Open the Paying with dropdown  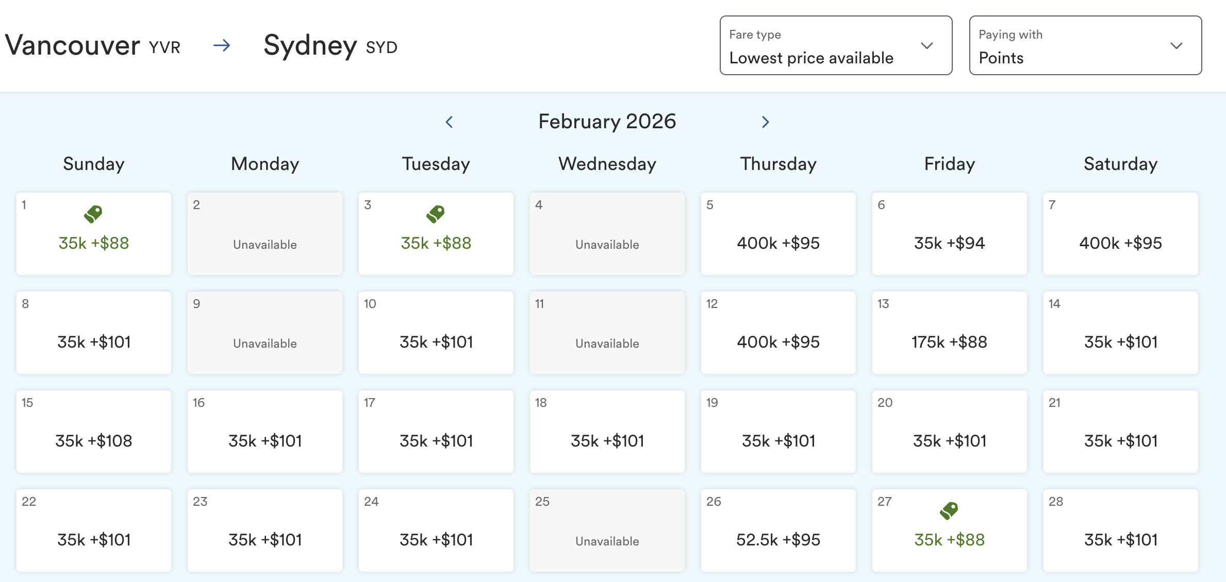point(1085,45)
